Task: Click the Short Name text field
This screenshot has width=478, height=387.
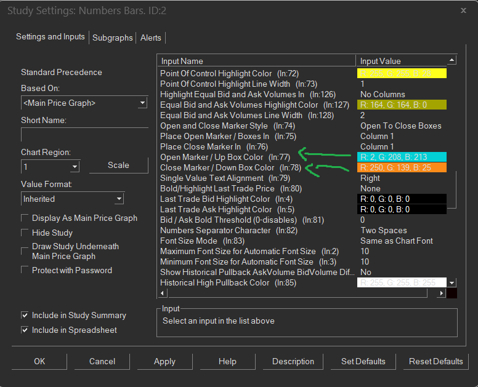Action: click(x=84, y=135)
